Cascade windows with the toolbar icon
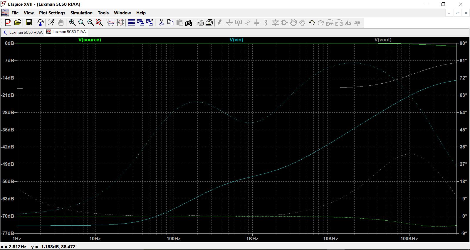Viewport: 470px width, 250px height. coord(141,23)
